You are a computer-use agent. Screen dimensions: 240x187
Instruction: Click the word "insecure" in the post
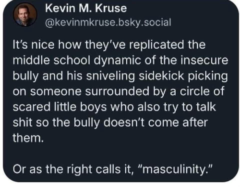pos(204,60)
